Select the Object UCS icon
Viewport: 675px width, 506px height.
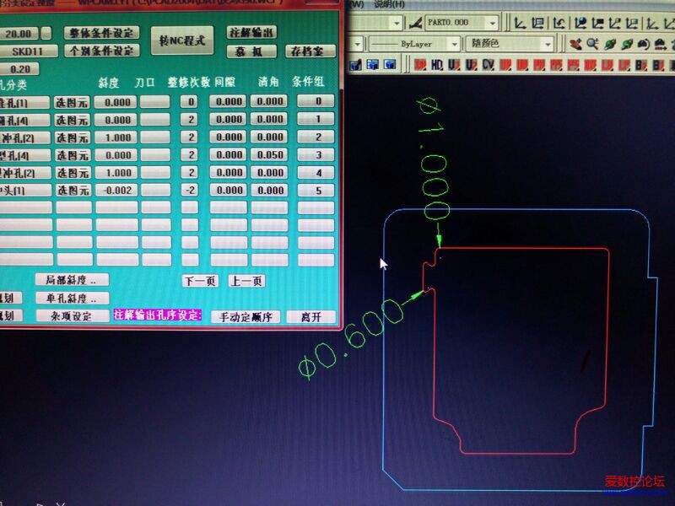click(x=597, y=23)
